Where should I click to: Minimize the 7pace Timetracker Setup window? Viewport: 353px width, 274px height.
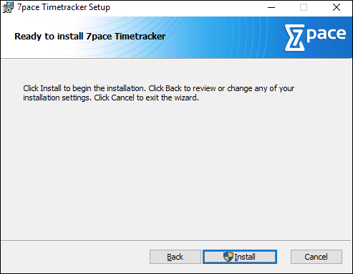point(271,8)
